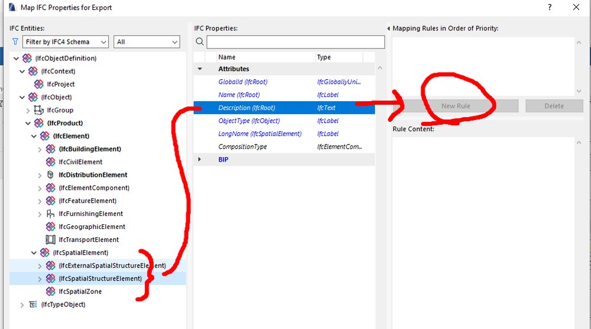The height and width of the screenshot is (329, 591).
Task: Expand the (IfcBuildingElement) node
Action: 40,149
